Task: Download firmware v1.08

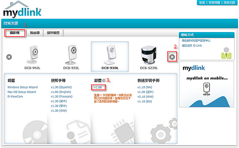Action: 99,87
